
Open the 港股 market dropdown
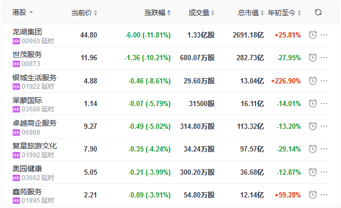click(23, 12)
